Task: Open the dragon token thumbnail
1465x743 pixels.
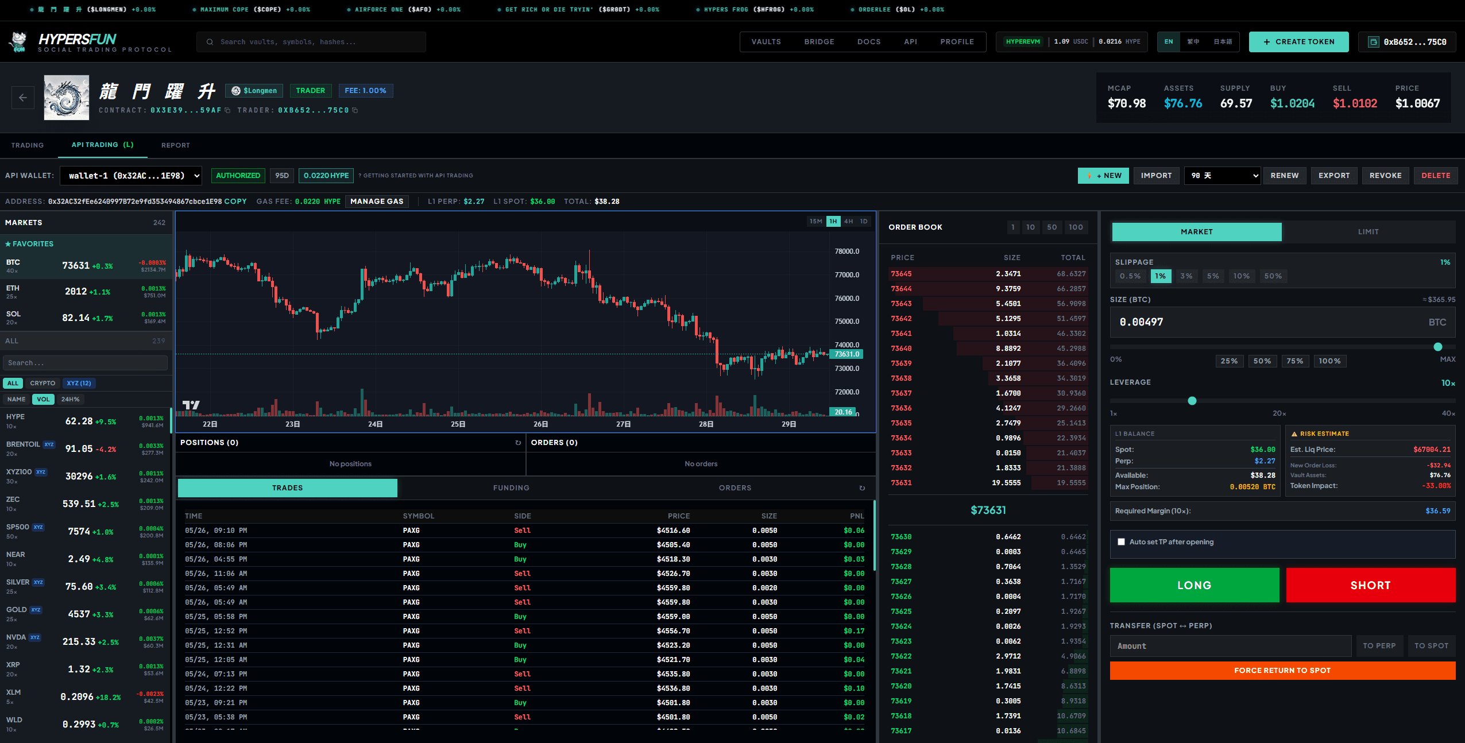Action: pyautogui.click(x=67, y=98)
